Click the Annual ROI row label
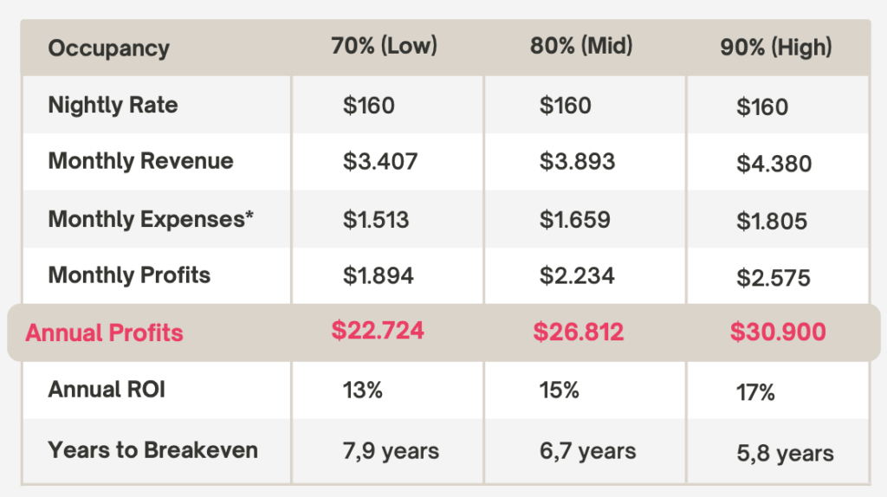Image resolution: width=887 pixels, height=497 pixels. pyautogui.click(x=107, y=390)
